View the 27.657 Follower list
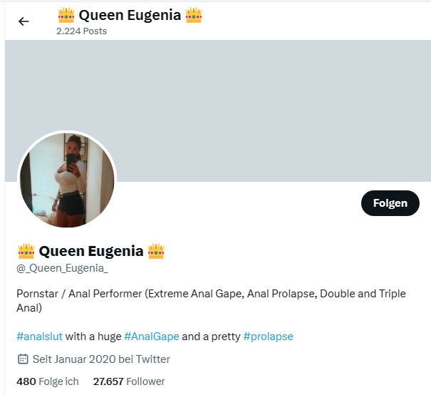 point(129,381)
